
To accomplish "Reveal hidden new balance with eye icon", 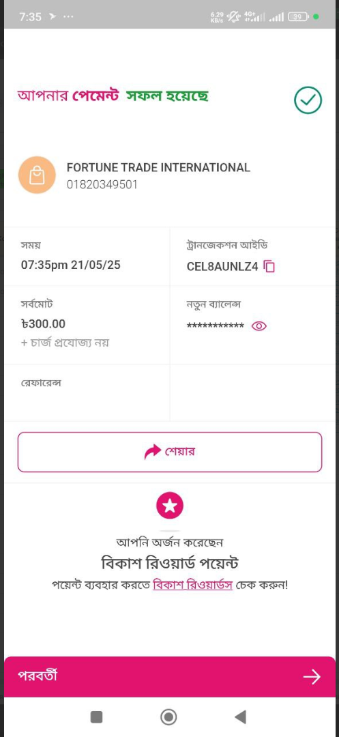I will 259,326.
